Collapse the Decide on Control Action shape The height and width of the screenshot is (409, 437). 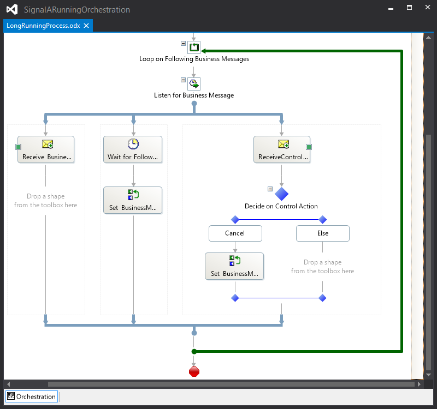tap(270, 189)
